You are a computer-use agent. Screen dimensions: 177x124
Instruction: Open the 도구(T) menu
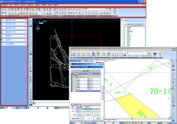click(23, 5)
